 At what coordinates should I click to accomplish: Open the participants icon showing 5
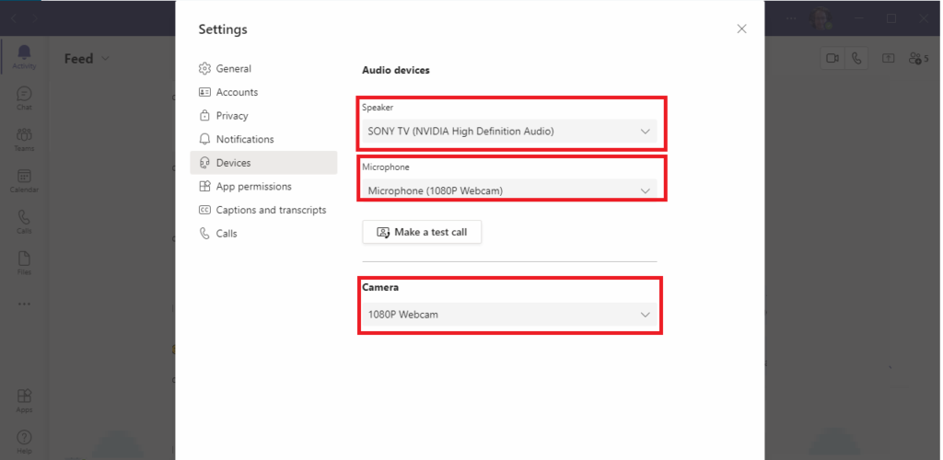(x=918, y=58)
